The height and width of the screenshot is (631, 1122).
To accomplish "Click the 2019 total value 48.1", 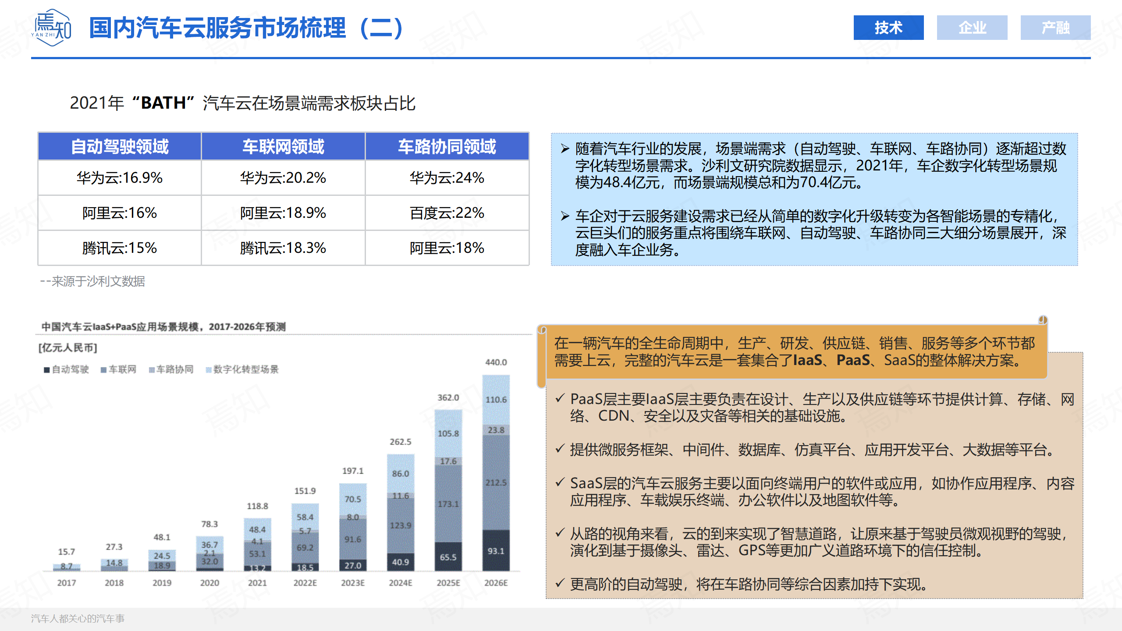I will (162, 537).
